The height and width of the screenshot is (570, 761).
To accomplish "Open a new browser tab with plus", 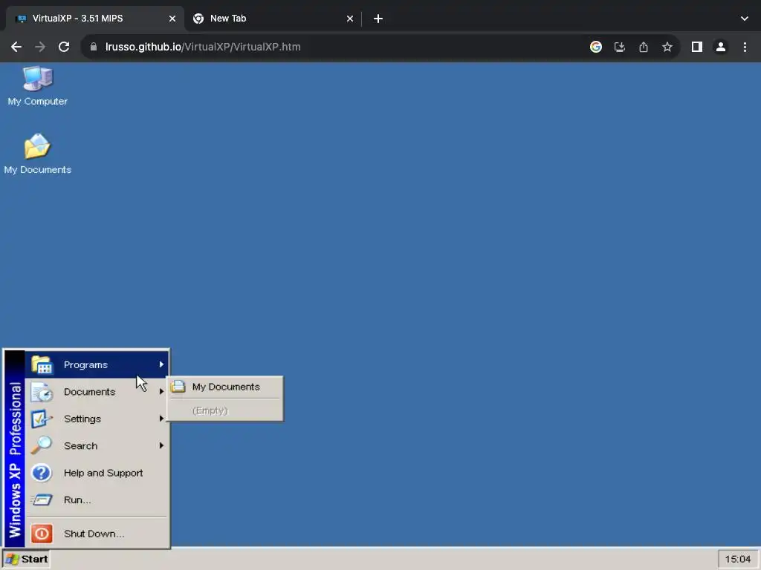I will pyautogui.click(x=378, y=19).
